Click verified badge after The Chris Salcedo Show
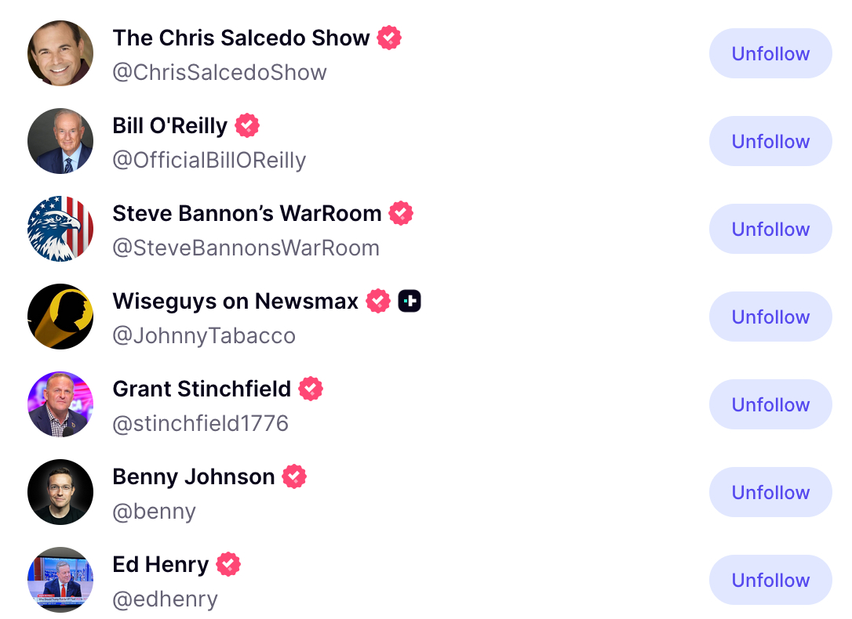This screenshot has width=852, height=619. click(389, 38)
